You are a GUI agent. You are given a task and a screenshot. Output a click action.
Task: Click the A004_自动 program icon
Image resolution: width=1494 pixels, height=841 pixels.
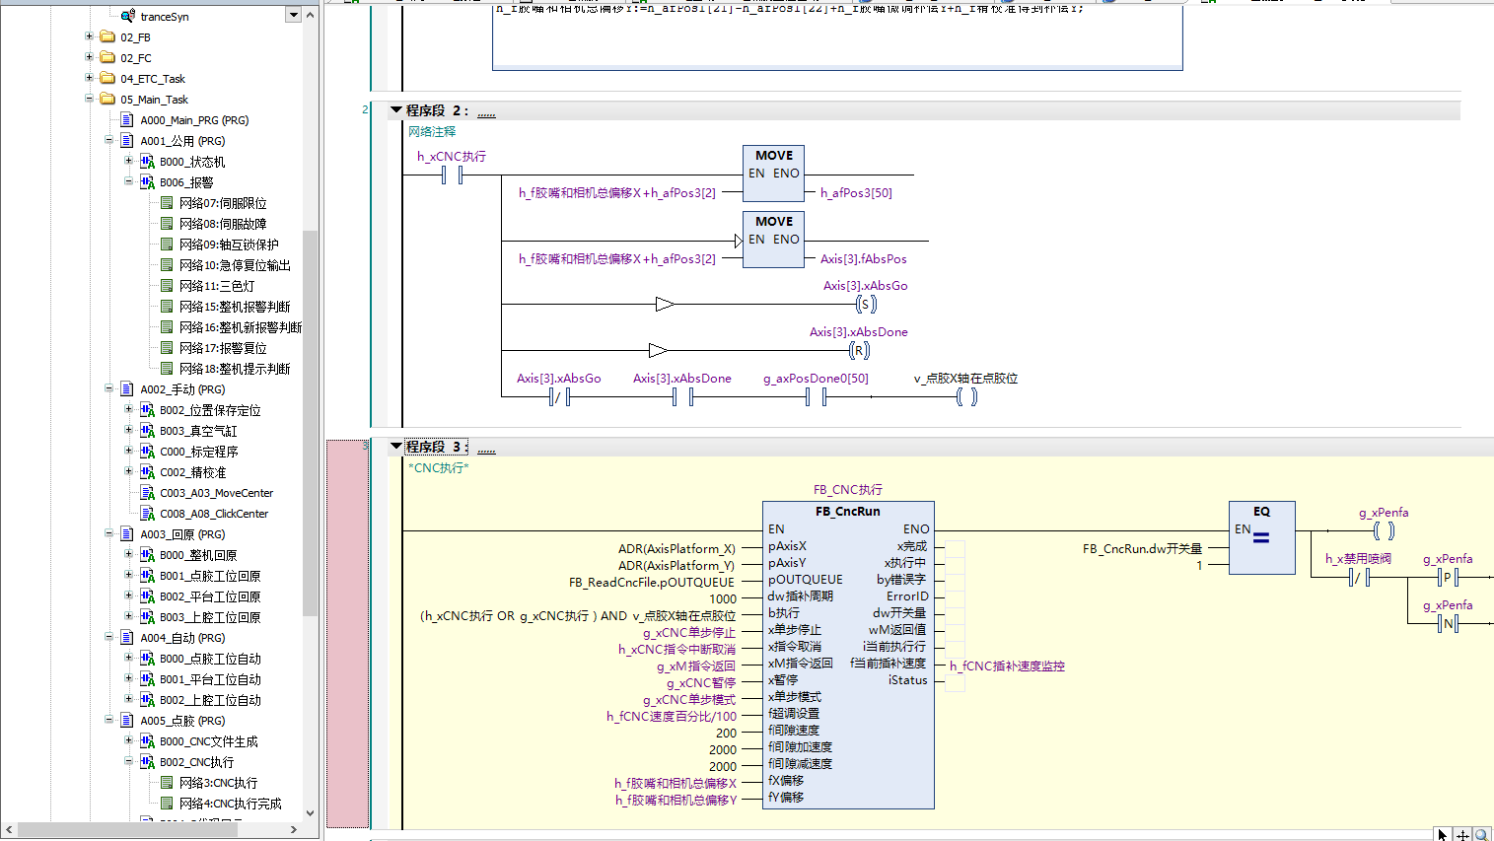pyautogui.click(x=127, y=637)
